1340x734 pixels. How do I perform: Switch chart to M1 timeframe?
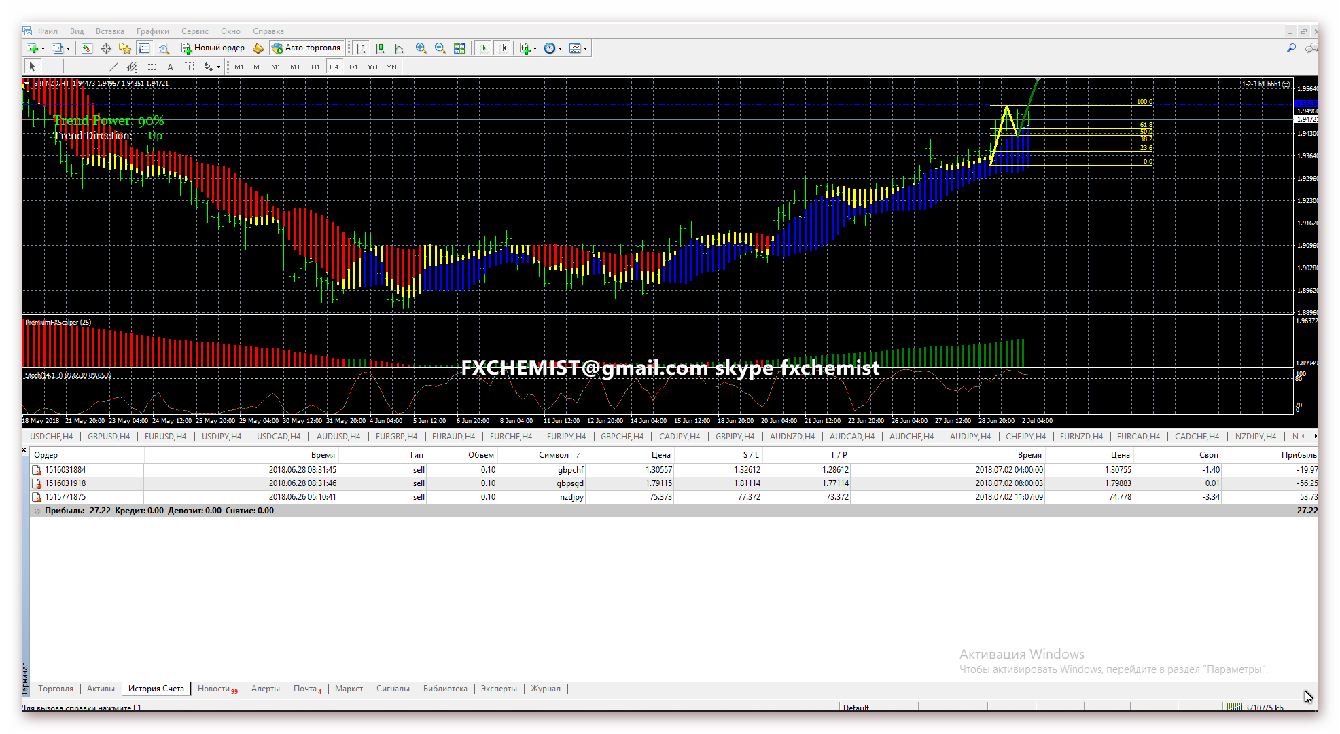click(x=239, y=67)
